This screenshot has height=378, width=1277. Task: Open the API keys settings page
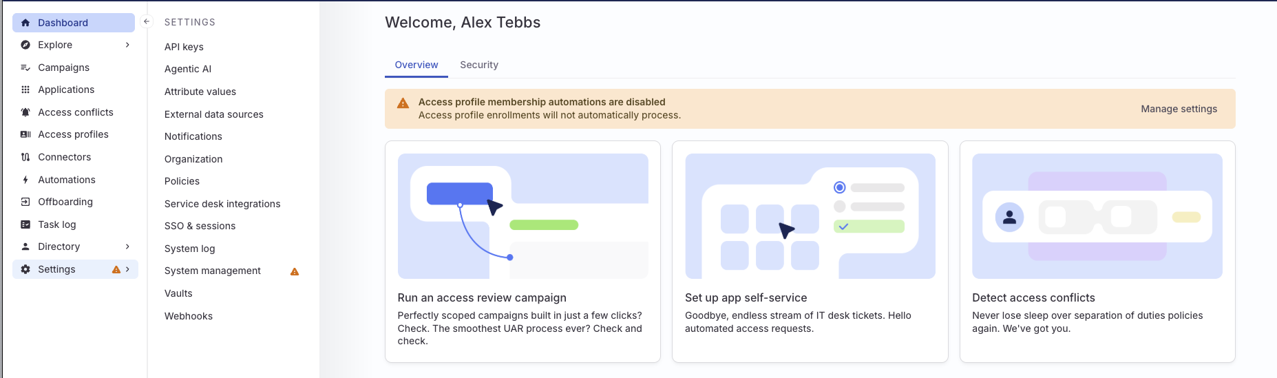(184, 47)
